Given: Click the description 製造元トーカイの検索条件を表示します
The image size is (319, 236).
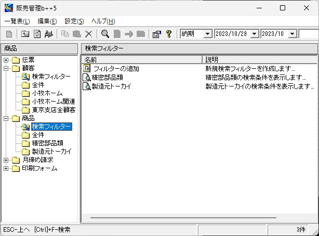Looking at the screenshot, I should [x=260, y=86].
